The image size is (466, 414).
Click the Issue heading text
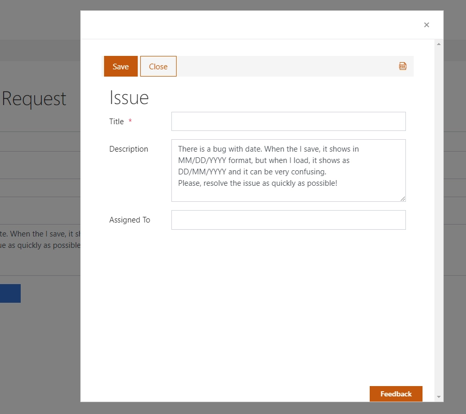click(x=129, y=97)
